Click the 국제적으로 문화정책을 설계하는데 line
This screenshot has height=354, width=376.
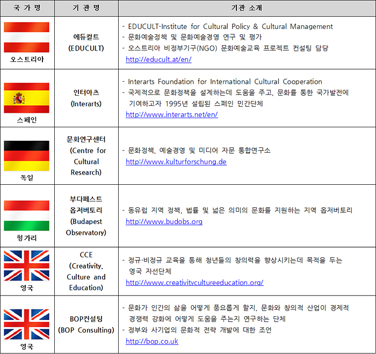pos(238,92)
